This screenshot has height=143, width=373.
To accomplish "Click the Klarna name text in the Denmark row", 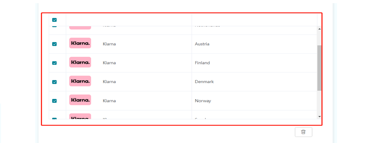I will point(109,82).
